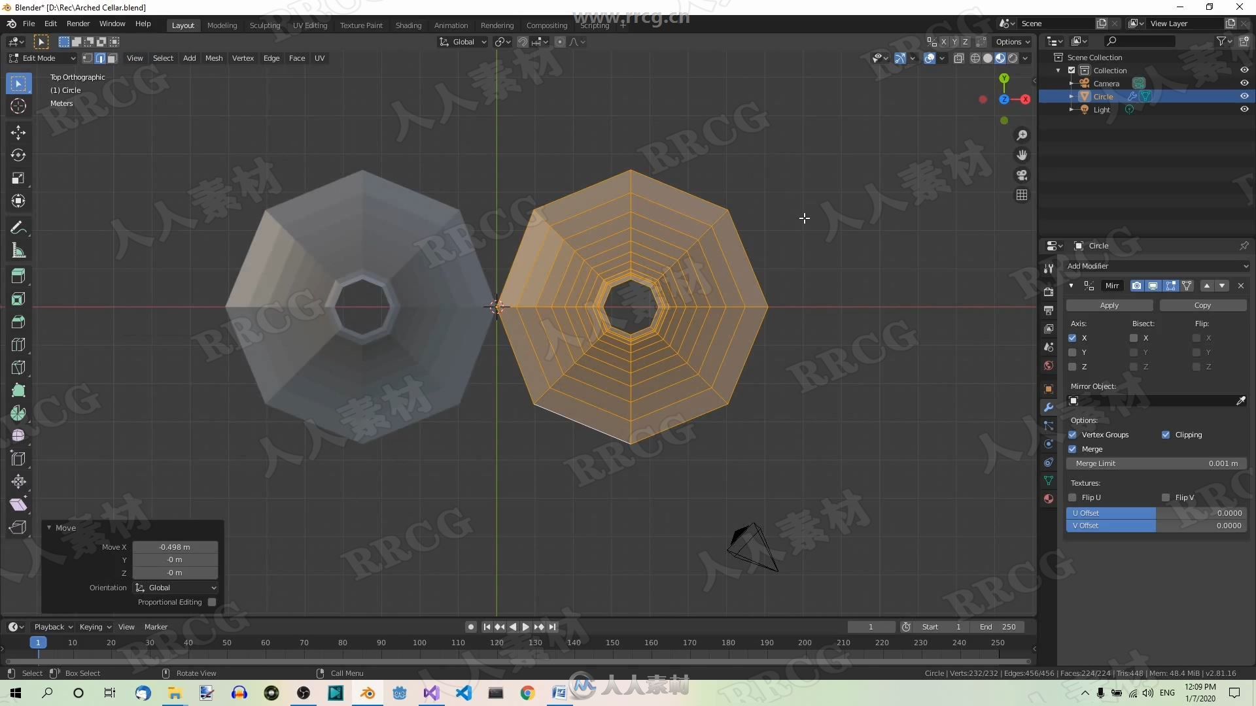Enable Clipping checkbox in Mirror modifier
The width and height of the screenshot is (1256, 706).
click(x=1166, y=433)
